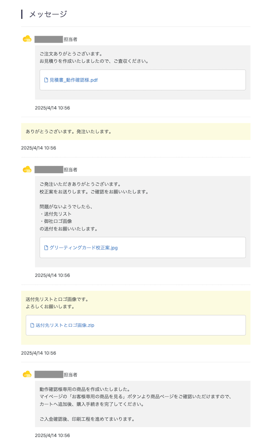Open the 見積書_動作確認様.pdf attachment link
The height and width of the screenshot is (442, 267).
[x=73, y=80]
